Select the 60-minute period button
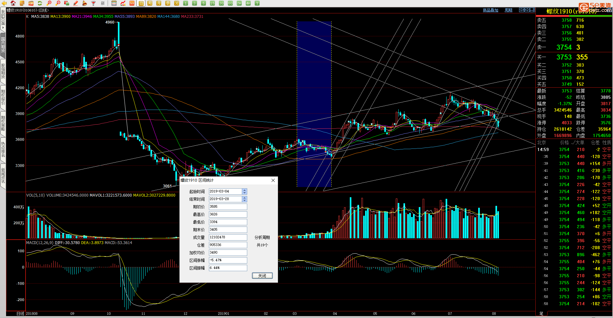Image resolution: width=613 pixels, height=318 pixels. [x=230, y=3]
